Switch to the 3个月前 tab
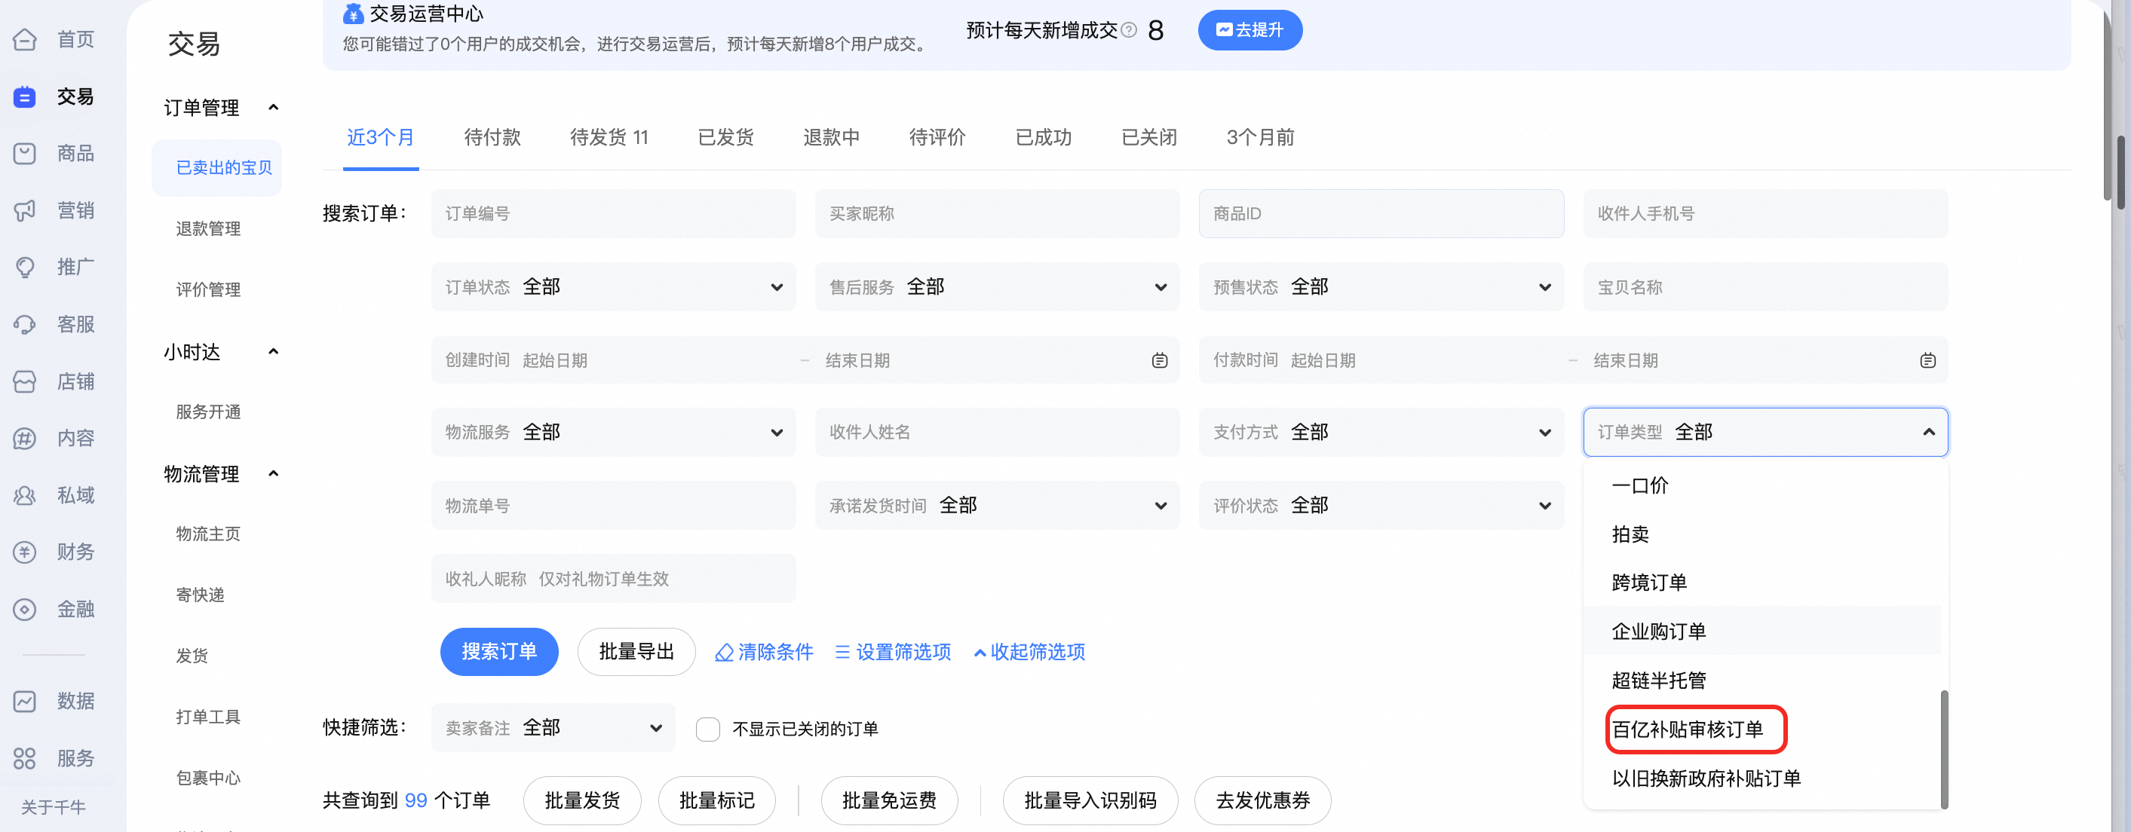 1260,137
